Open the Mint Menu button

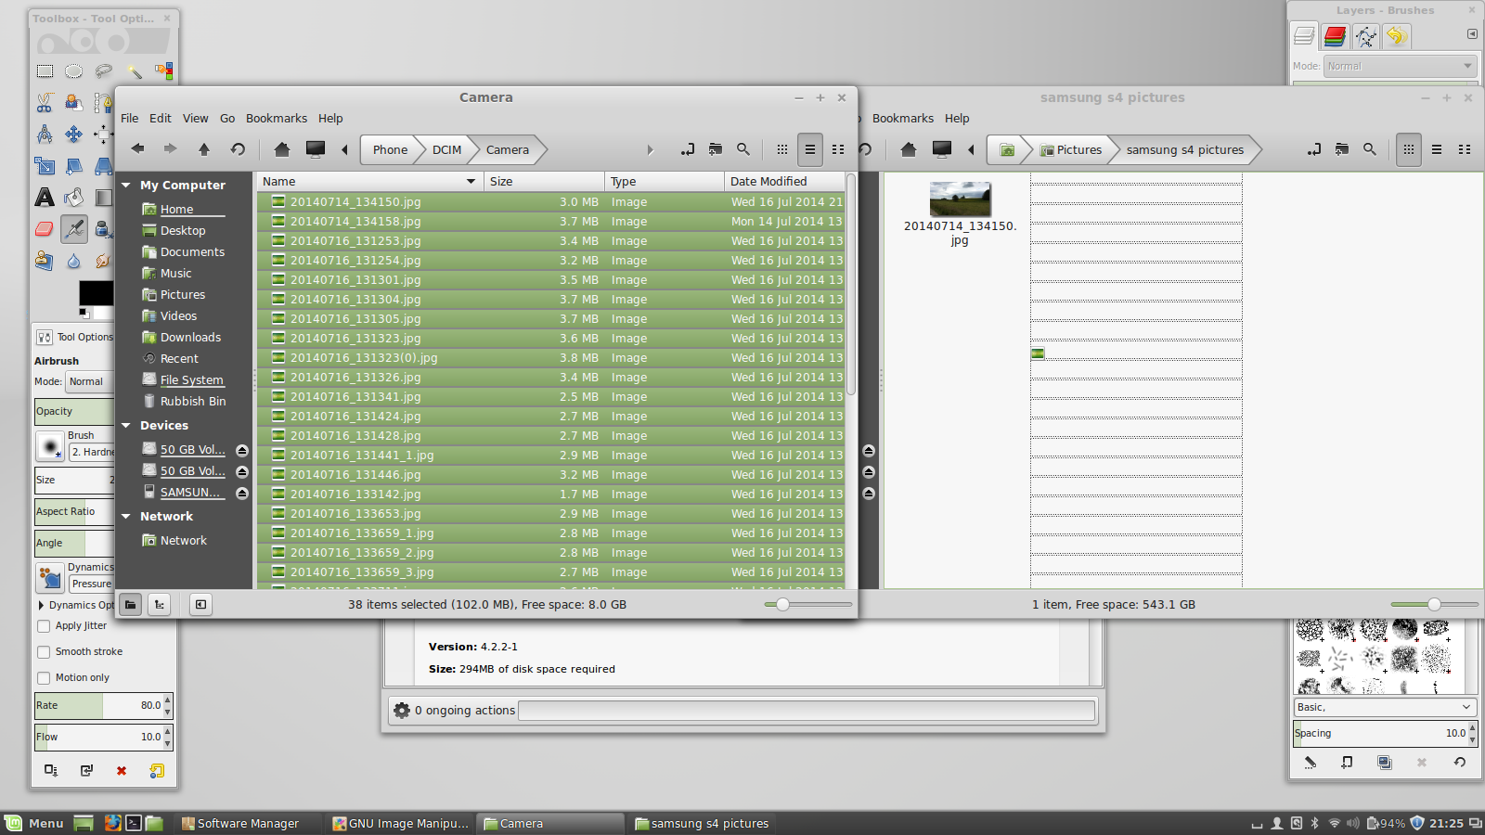pyautogui.click(x=34, y=823)
